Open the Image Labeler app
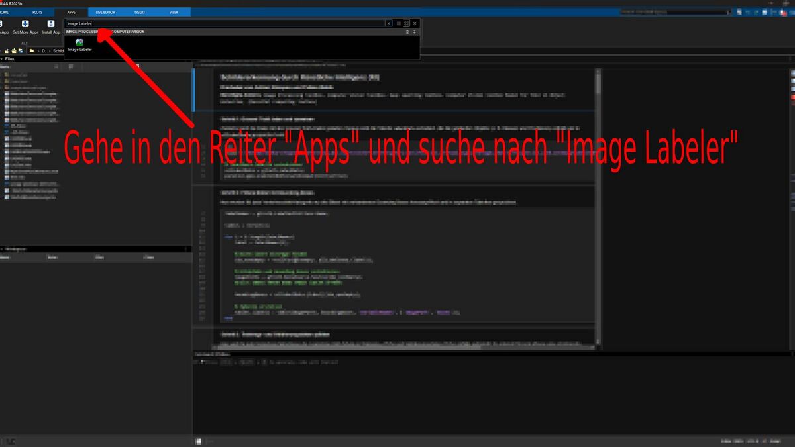Screen dimensions: 795x447 (79, 44)
